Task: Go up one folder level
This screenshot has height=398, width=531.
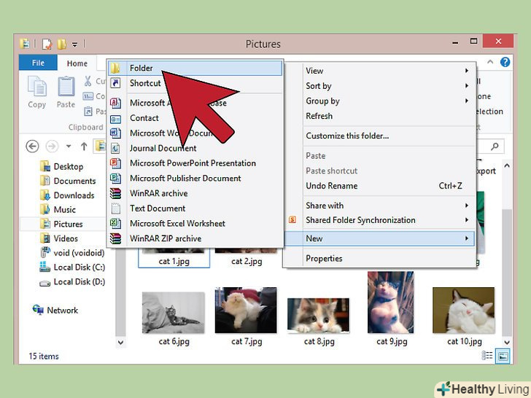Action: click(x=84, y=147)
